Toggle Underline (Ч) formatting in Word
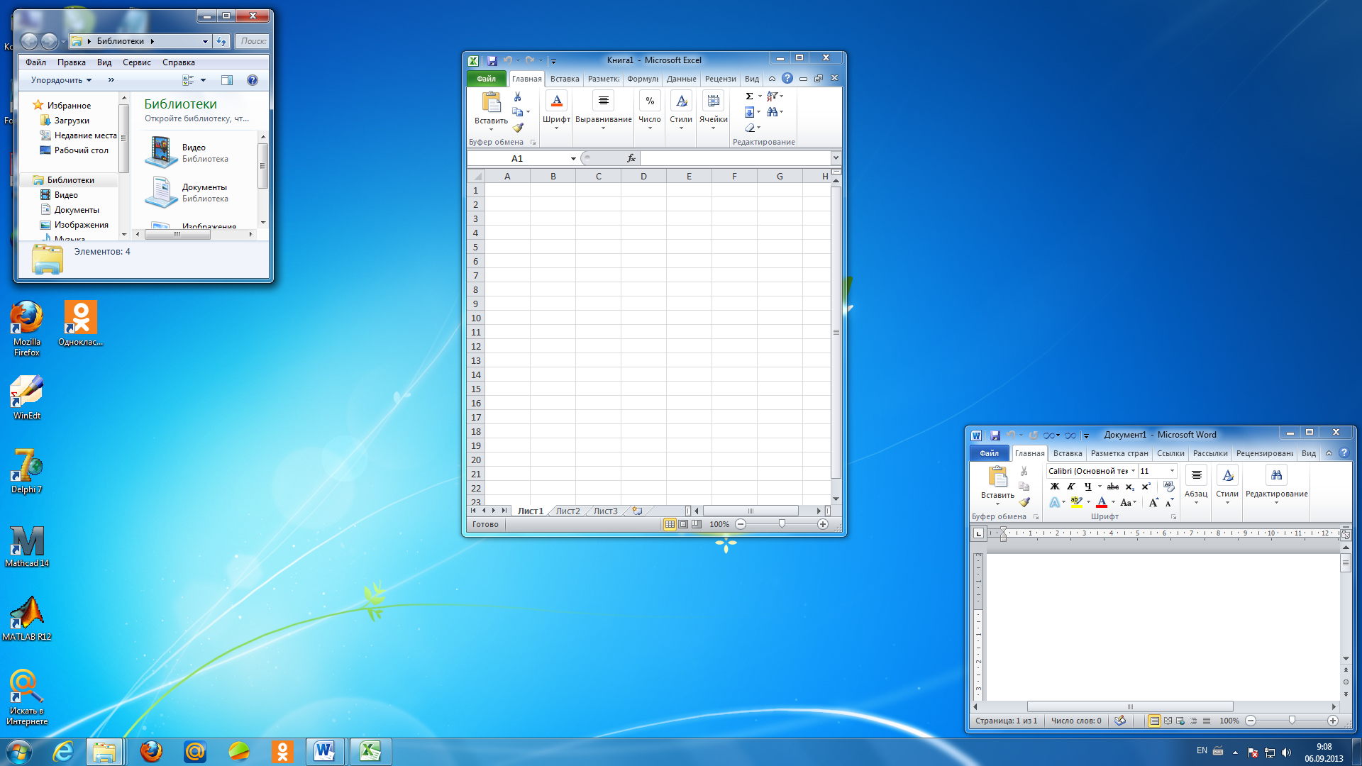 point(1087,487)
